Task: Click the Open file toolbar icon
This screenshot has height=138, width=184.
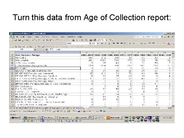Action: (16, 40)
